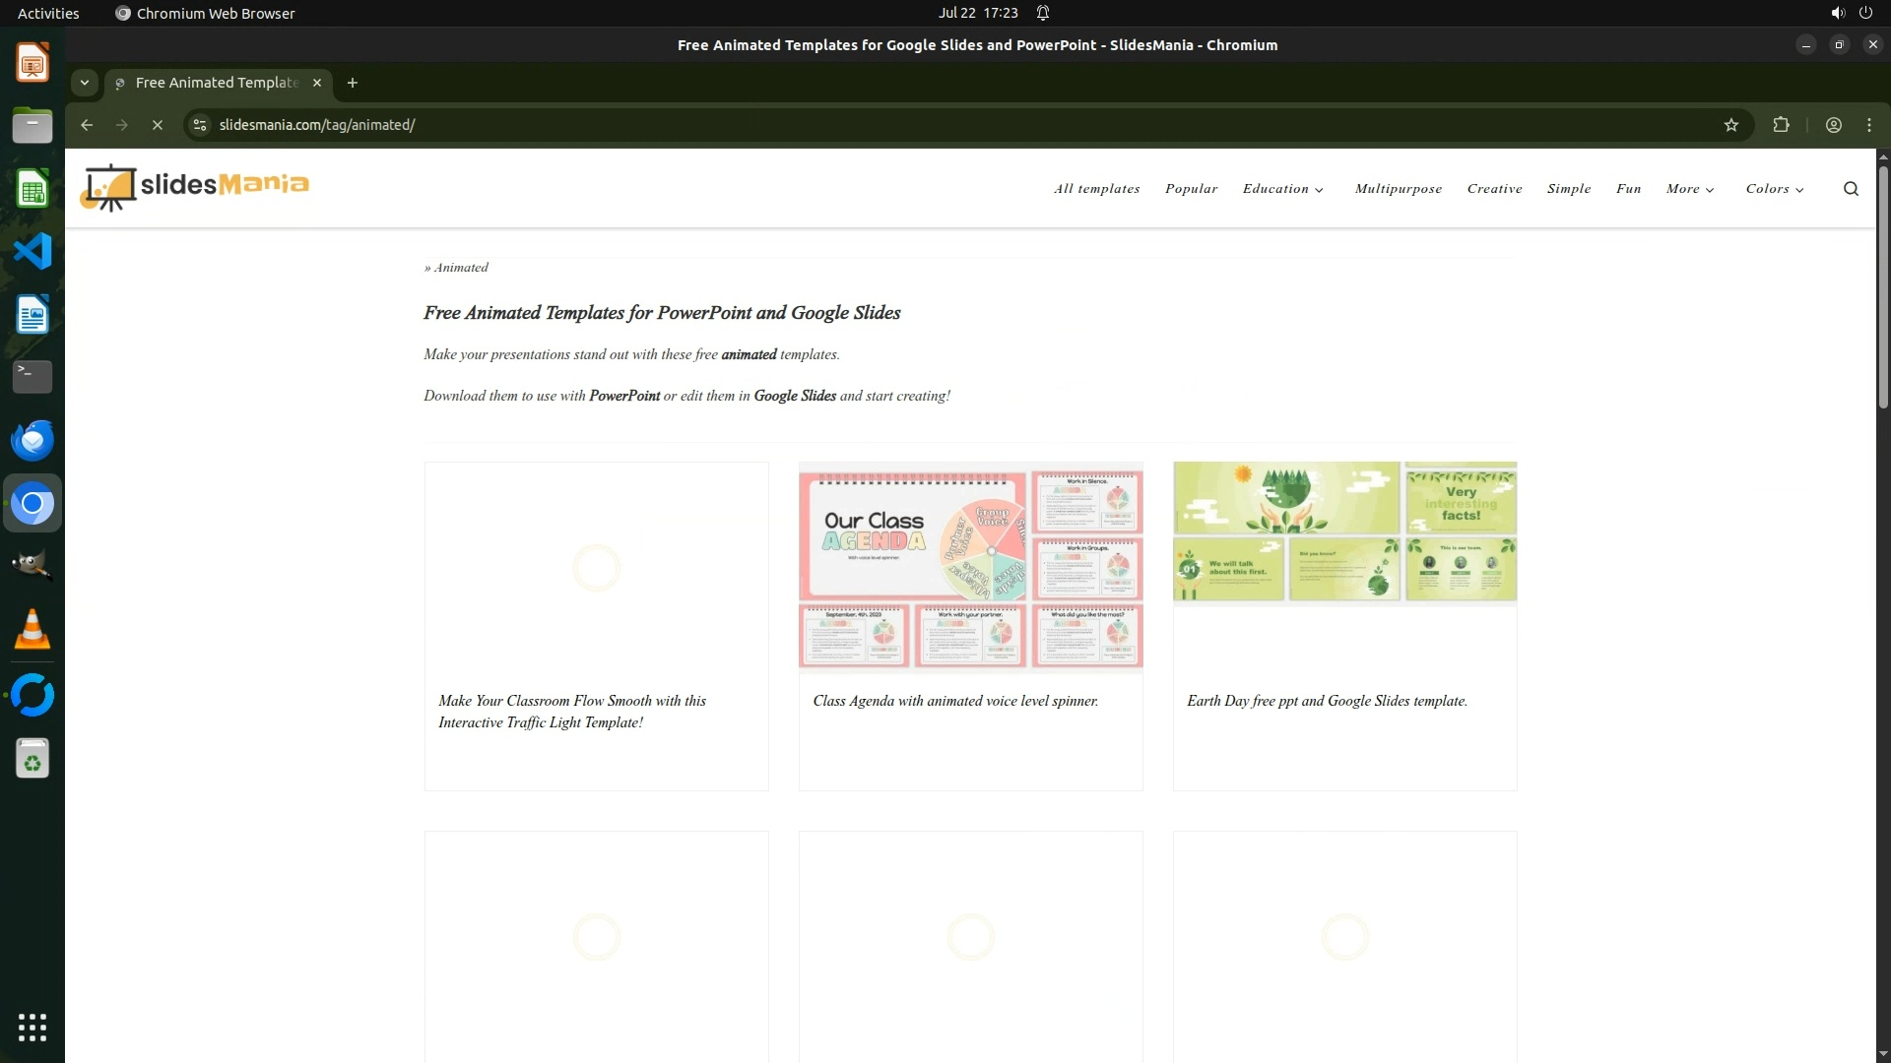
Task: Open Earth Day free ppt template link
Action: 1326,701
